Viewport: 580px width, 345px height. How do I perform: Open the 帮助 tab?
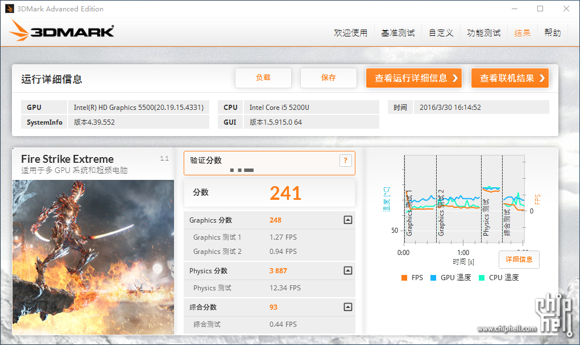coord(553,32)
